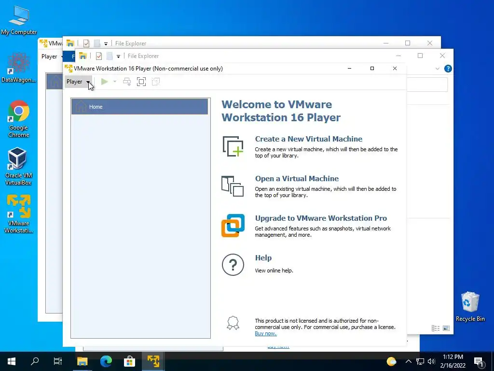
Task: Click the license ribbon badge icon
Action: click(x=233, y=323)
